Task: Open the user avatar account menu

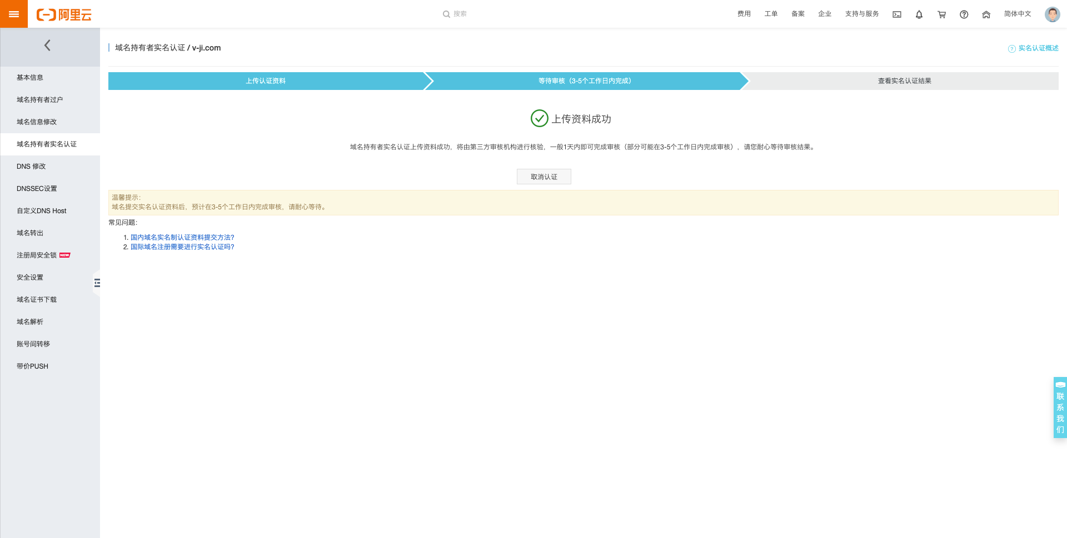Action: click(1052, 14)
